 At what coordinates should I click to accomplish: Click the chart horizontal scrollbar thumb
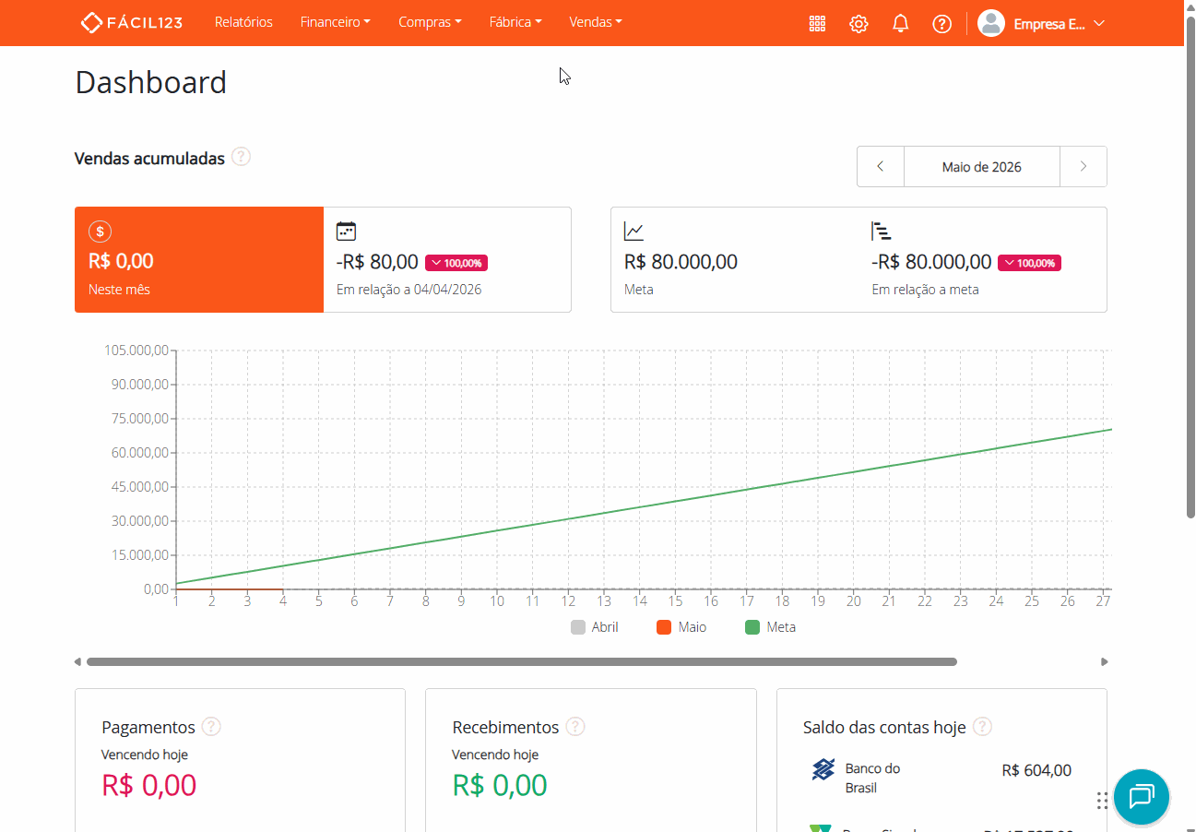521,661
